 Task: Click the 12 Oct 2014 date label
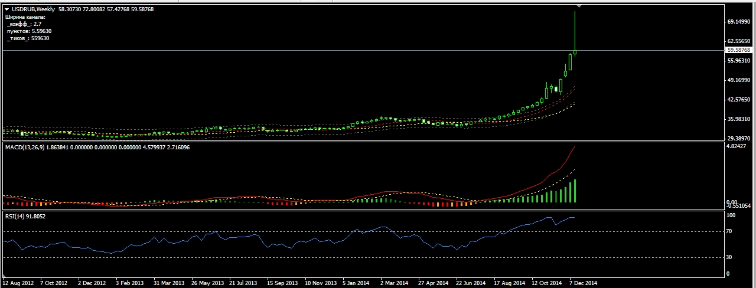(547, 283)
